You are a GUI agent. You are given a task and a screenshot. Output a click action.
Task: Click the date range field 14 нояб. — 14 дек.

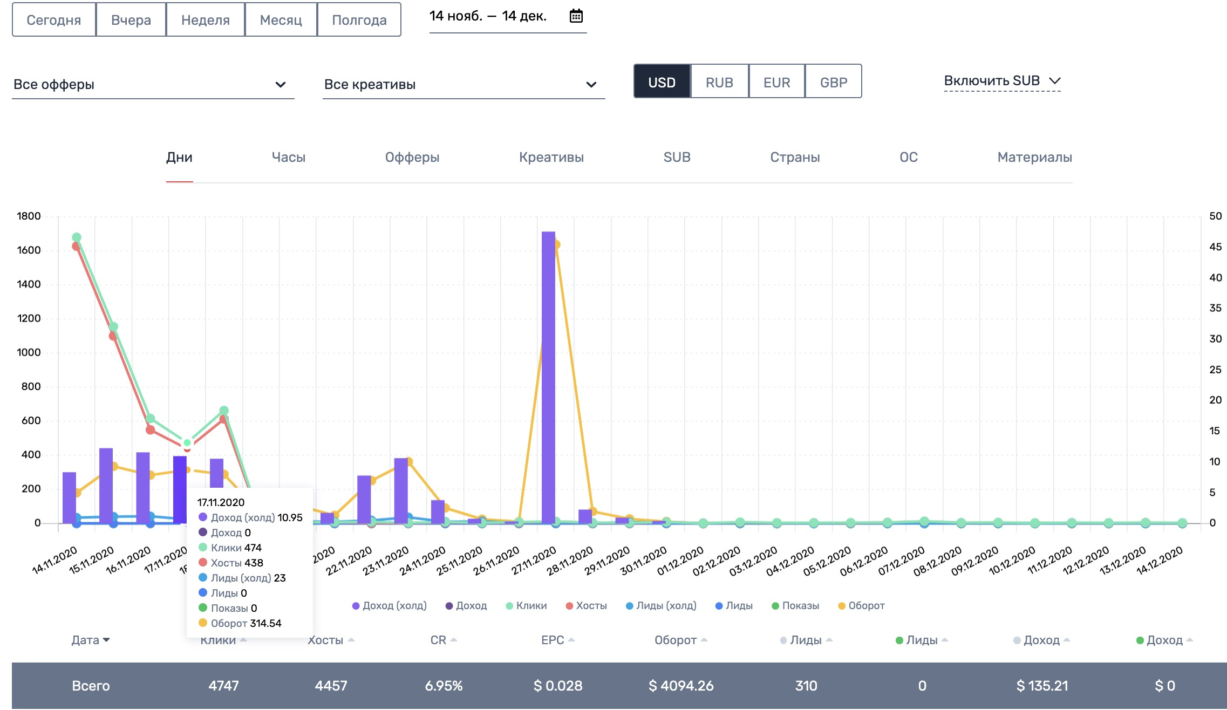pos(488,16)
